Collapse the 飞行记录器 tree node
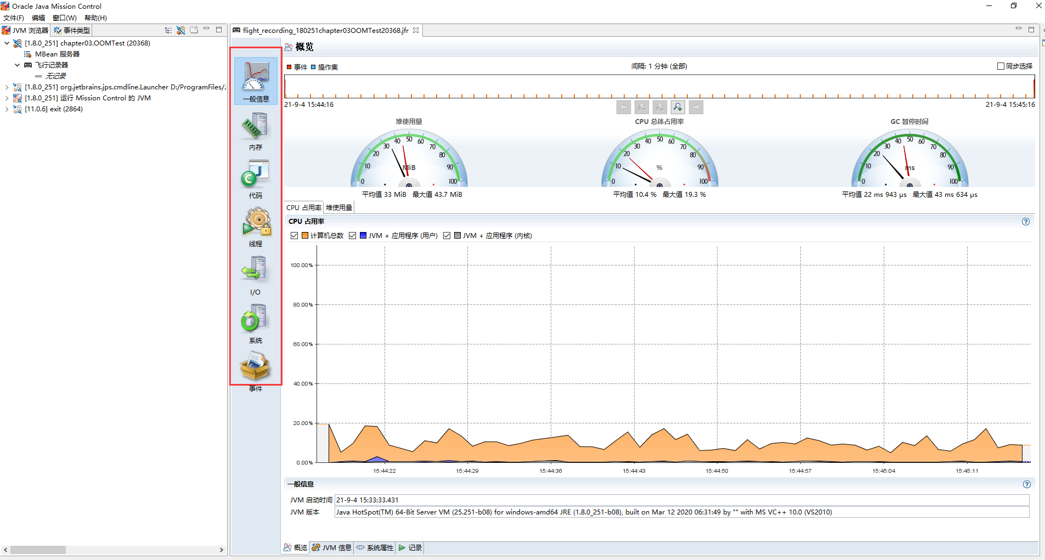Screen dimensions: 1045x560 pos(16,65)
